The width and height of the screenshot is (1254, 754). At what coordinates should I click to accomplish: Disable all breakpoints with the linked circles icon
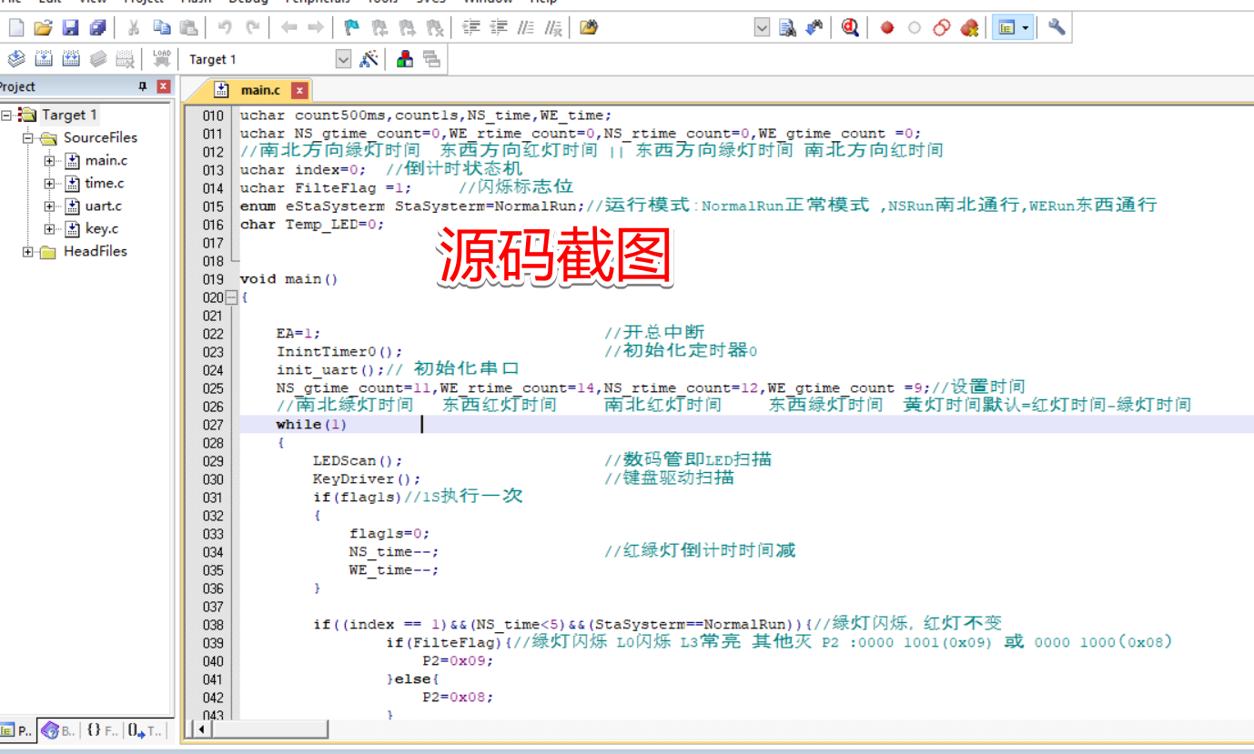pyautogui.click(x=942, y=28)
